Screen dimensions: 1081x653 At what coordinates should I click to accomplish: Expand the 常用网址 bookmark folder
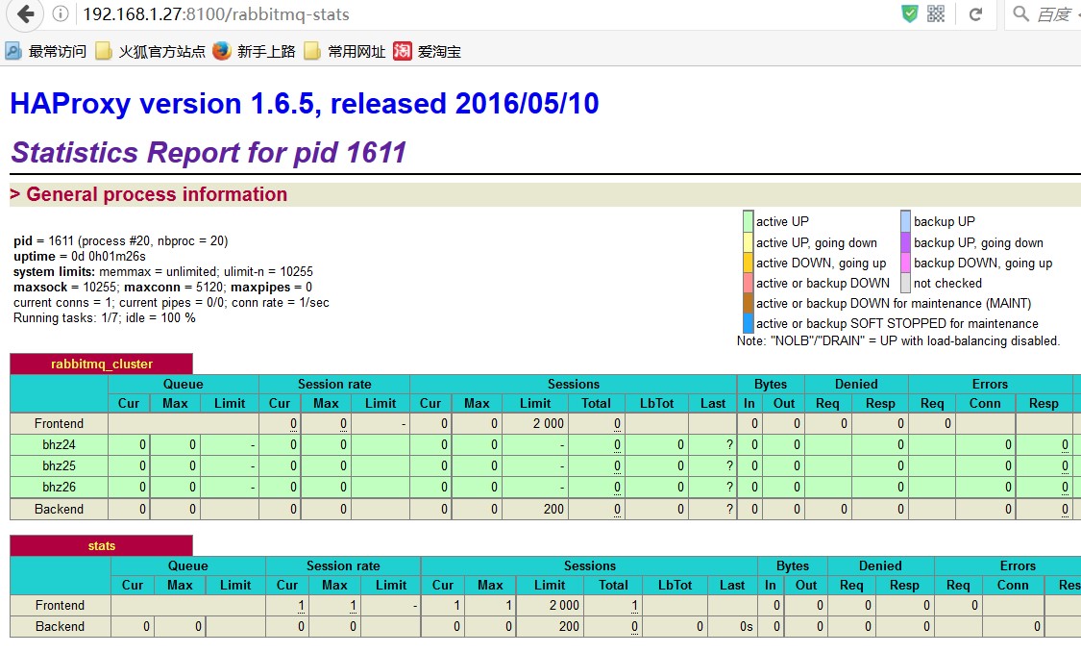[345, 51]
